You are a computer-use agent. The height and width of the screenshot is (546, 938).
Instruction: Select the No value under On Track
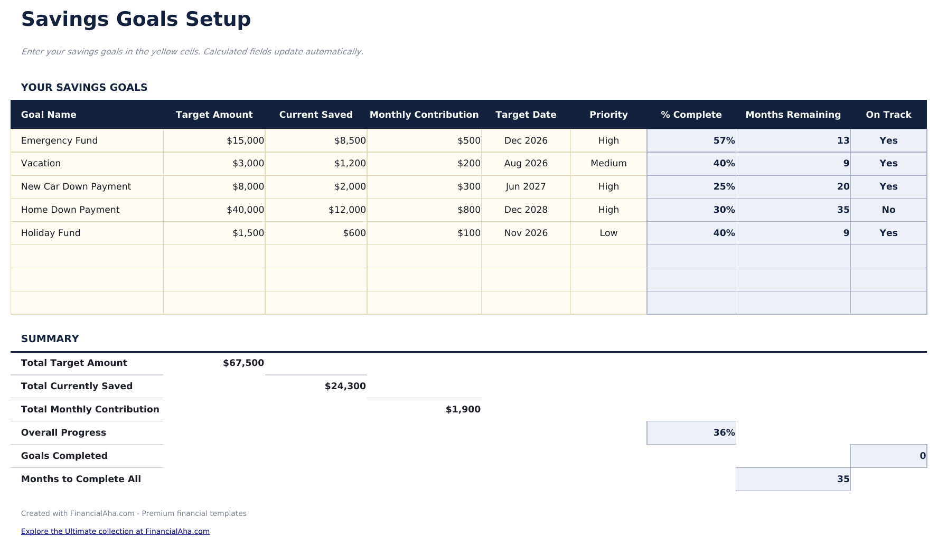point(888,210)
